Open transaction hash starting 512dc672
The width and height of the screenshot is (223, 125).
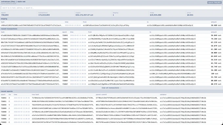[x=30, y=39]
